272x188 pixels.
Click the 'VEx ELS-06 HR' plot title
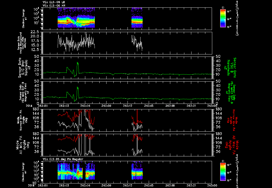point(54,6)
